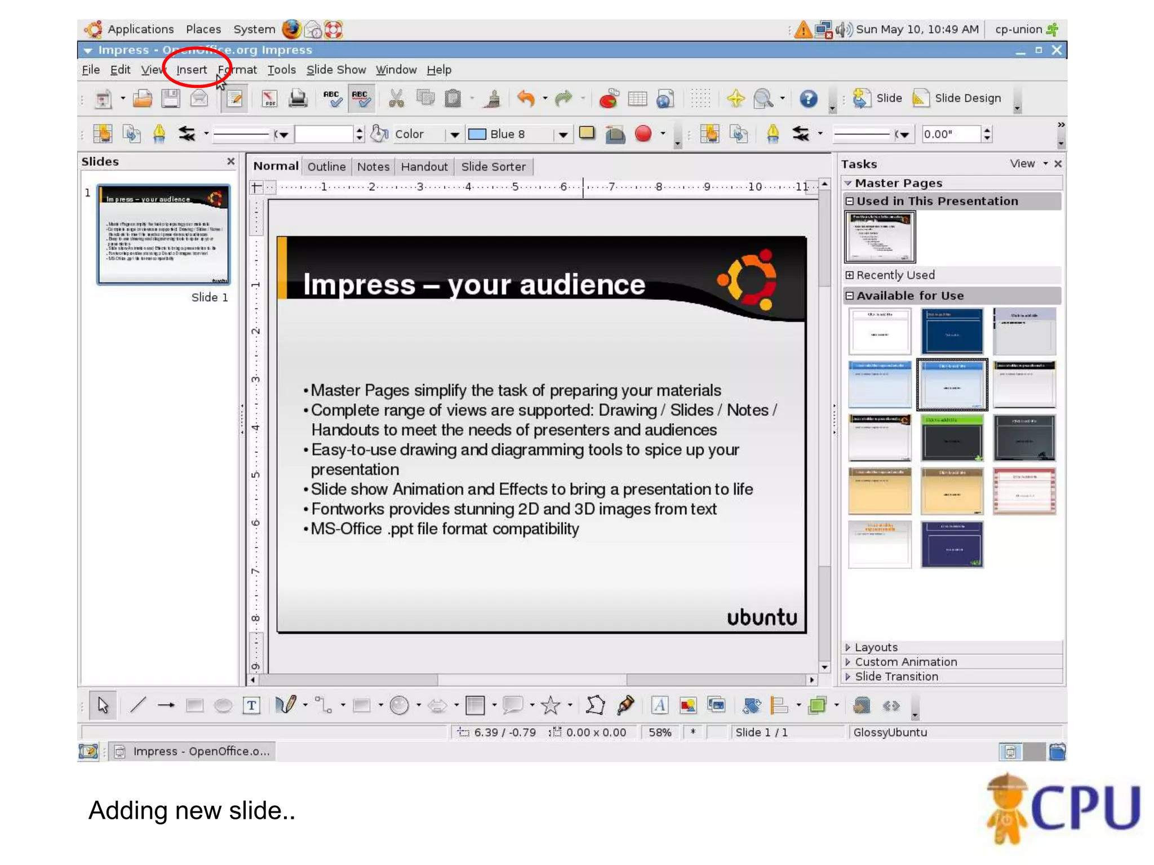This screenshot has height=865, width=1154.
Task: Select the dark blue master page thumbnail
Action: click(x=952, y=331)
